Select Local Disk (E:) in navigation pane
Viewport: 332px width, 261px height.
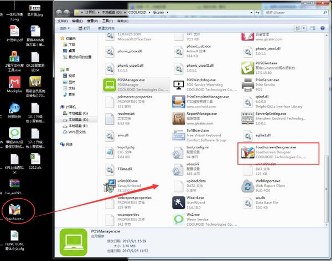tap(75, 126)
